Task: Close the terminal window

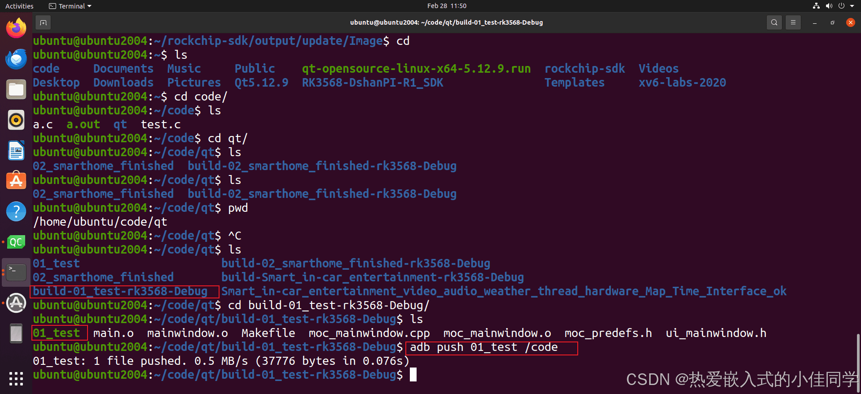Action: (850, 22)
